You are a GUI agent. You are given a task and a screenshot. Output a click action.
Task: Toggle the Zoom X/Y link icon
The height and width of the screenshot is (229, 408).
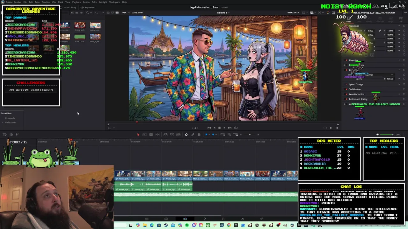[380, 31]
